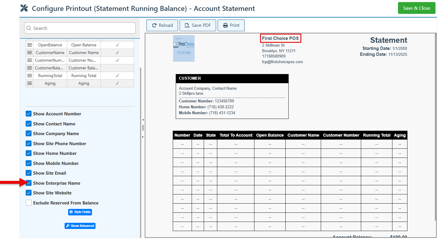Click the CustomerBalance row handle icon
Screen dimensions: 439x239
click(29, 68)
